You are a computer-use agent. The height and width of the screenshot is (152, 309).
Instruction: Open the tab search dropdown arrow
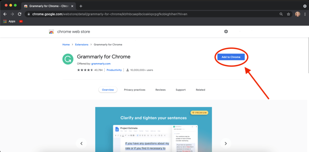[x=305, y=6]
